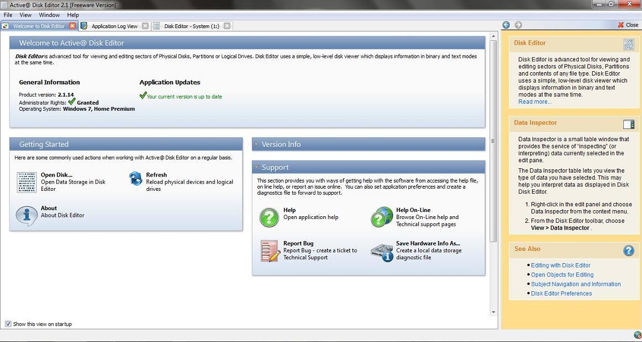
Task: Click Save Hardware Info As... label
Action: (428, 243)
